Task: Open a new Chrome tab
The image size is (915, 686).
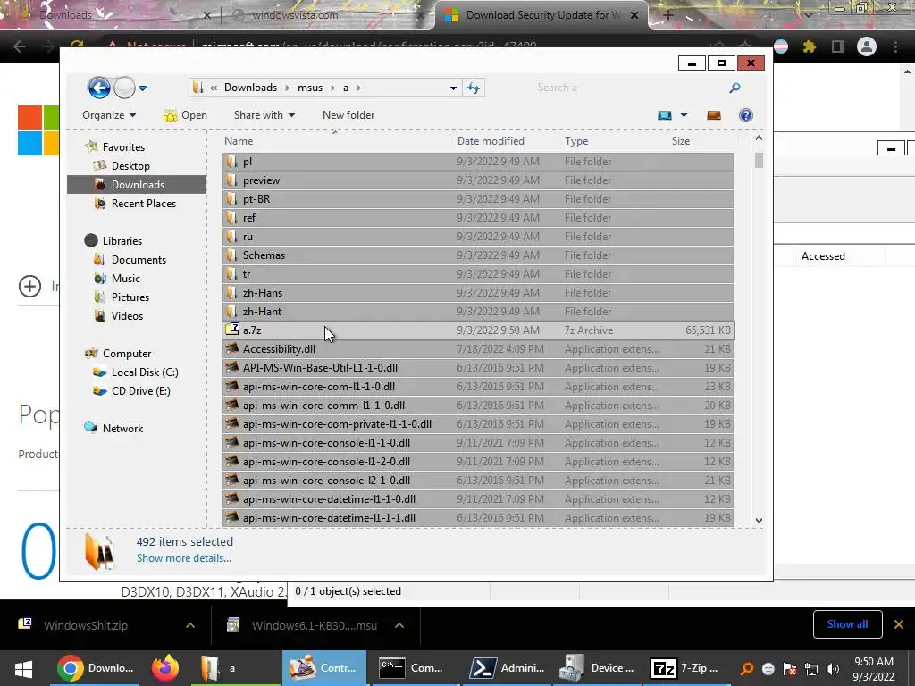Action: tap(668, 15)
